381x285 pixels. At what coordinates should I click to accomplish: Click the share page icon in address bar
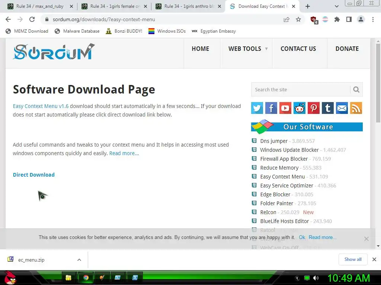(x=286, y=19)
